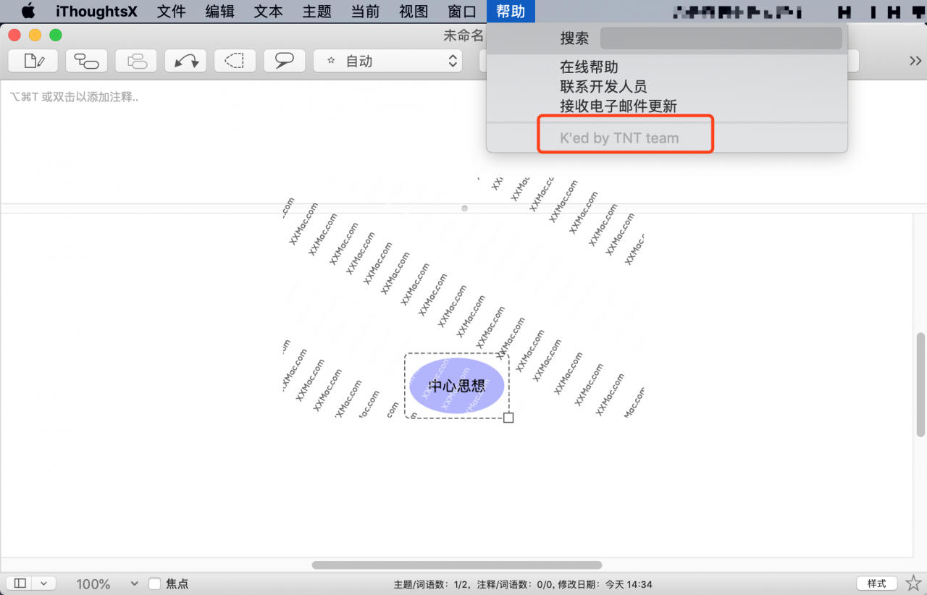This screenshot has height=595, width=927.
Task: Open the 主题 menu
Action: (316, 12)
